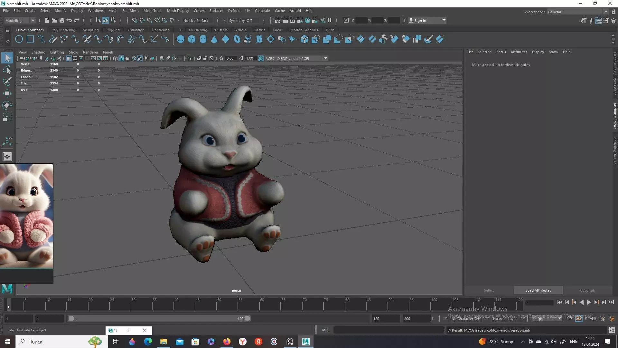Viewport: 618px width, 348px height.
Task: Click the rabbit reference image thumbnail
Action: pos(26,216)
